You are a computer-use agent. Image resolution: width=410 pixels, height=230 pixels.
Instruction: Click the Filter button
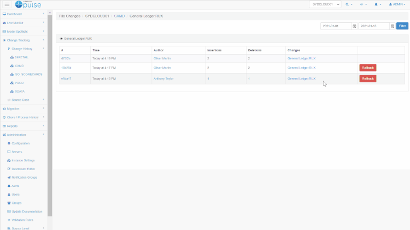click(402, 26)
